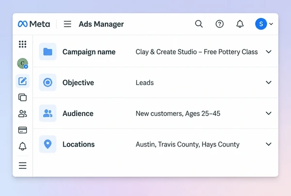Open notifications bell in the top header
Screen dimensions: 291x196
(x=240, y=24)
